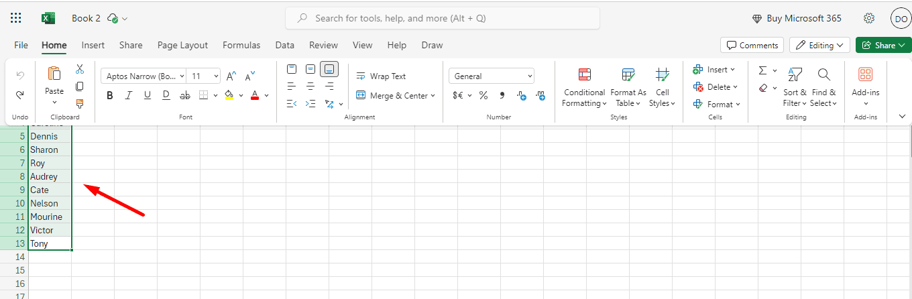
Task: Open the settings gear icon
Action: (x=869, y=18)
